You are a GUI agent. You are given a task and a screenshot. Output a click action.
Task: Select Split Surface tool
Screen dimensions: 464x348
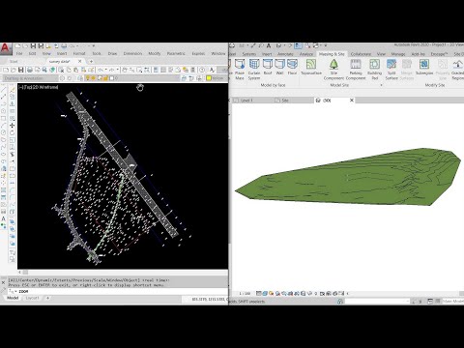click(391, 69)
